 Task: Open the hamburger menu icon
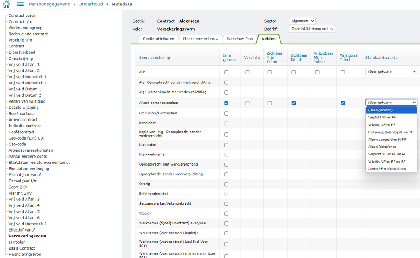click(20, 4)
